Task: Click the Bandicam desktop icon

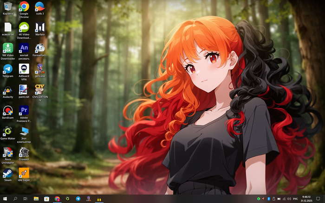Action: click(8, 110)
